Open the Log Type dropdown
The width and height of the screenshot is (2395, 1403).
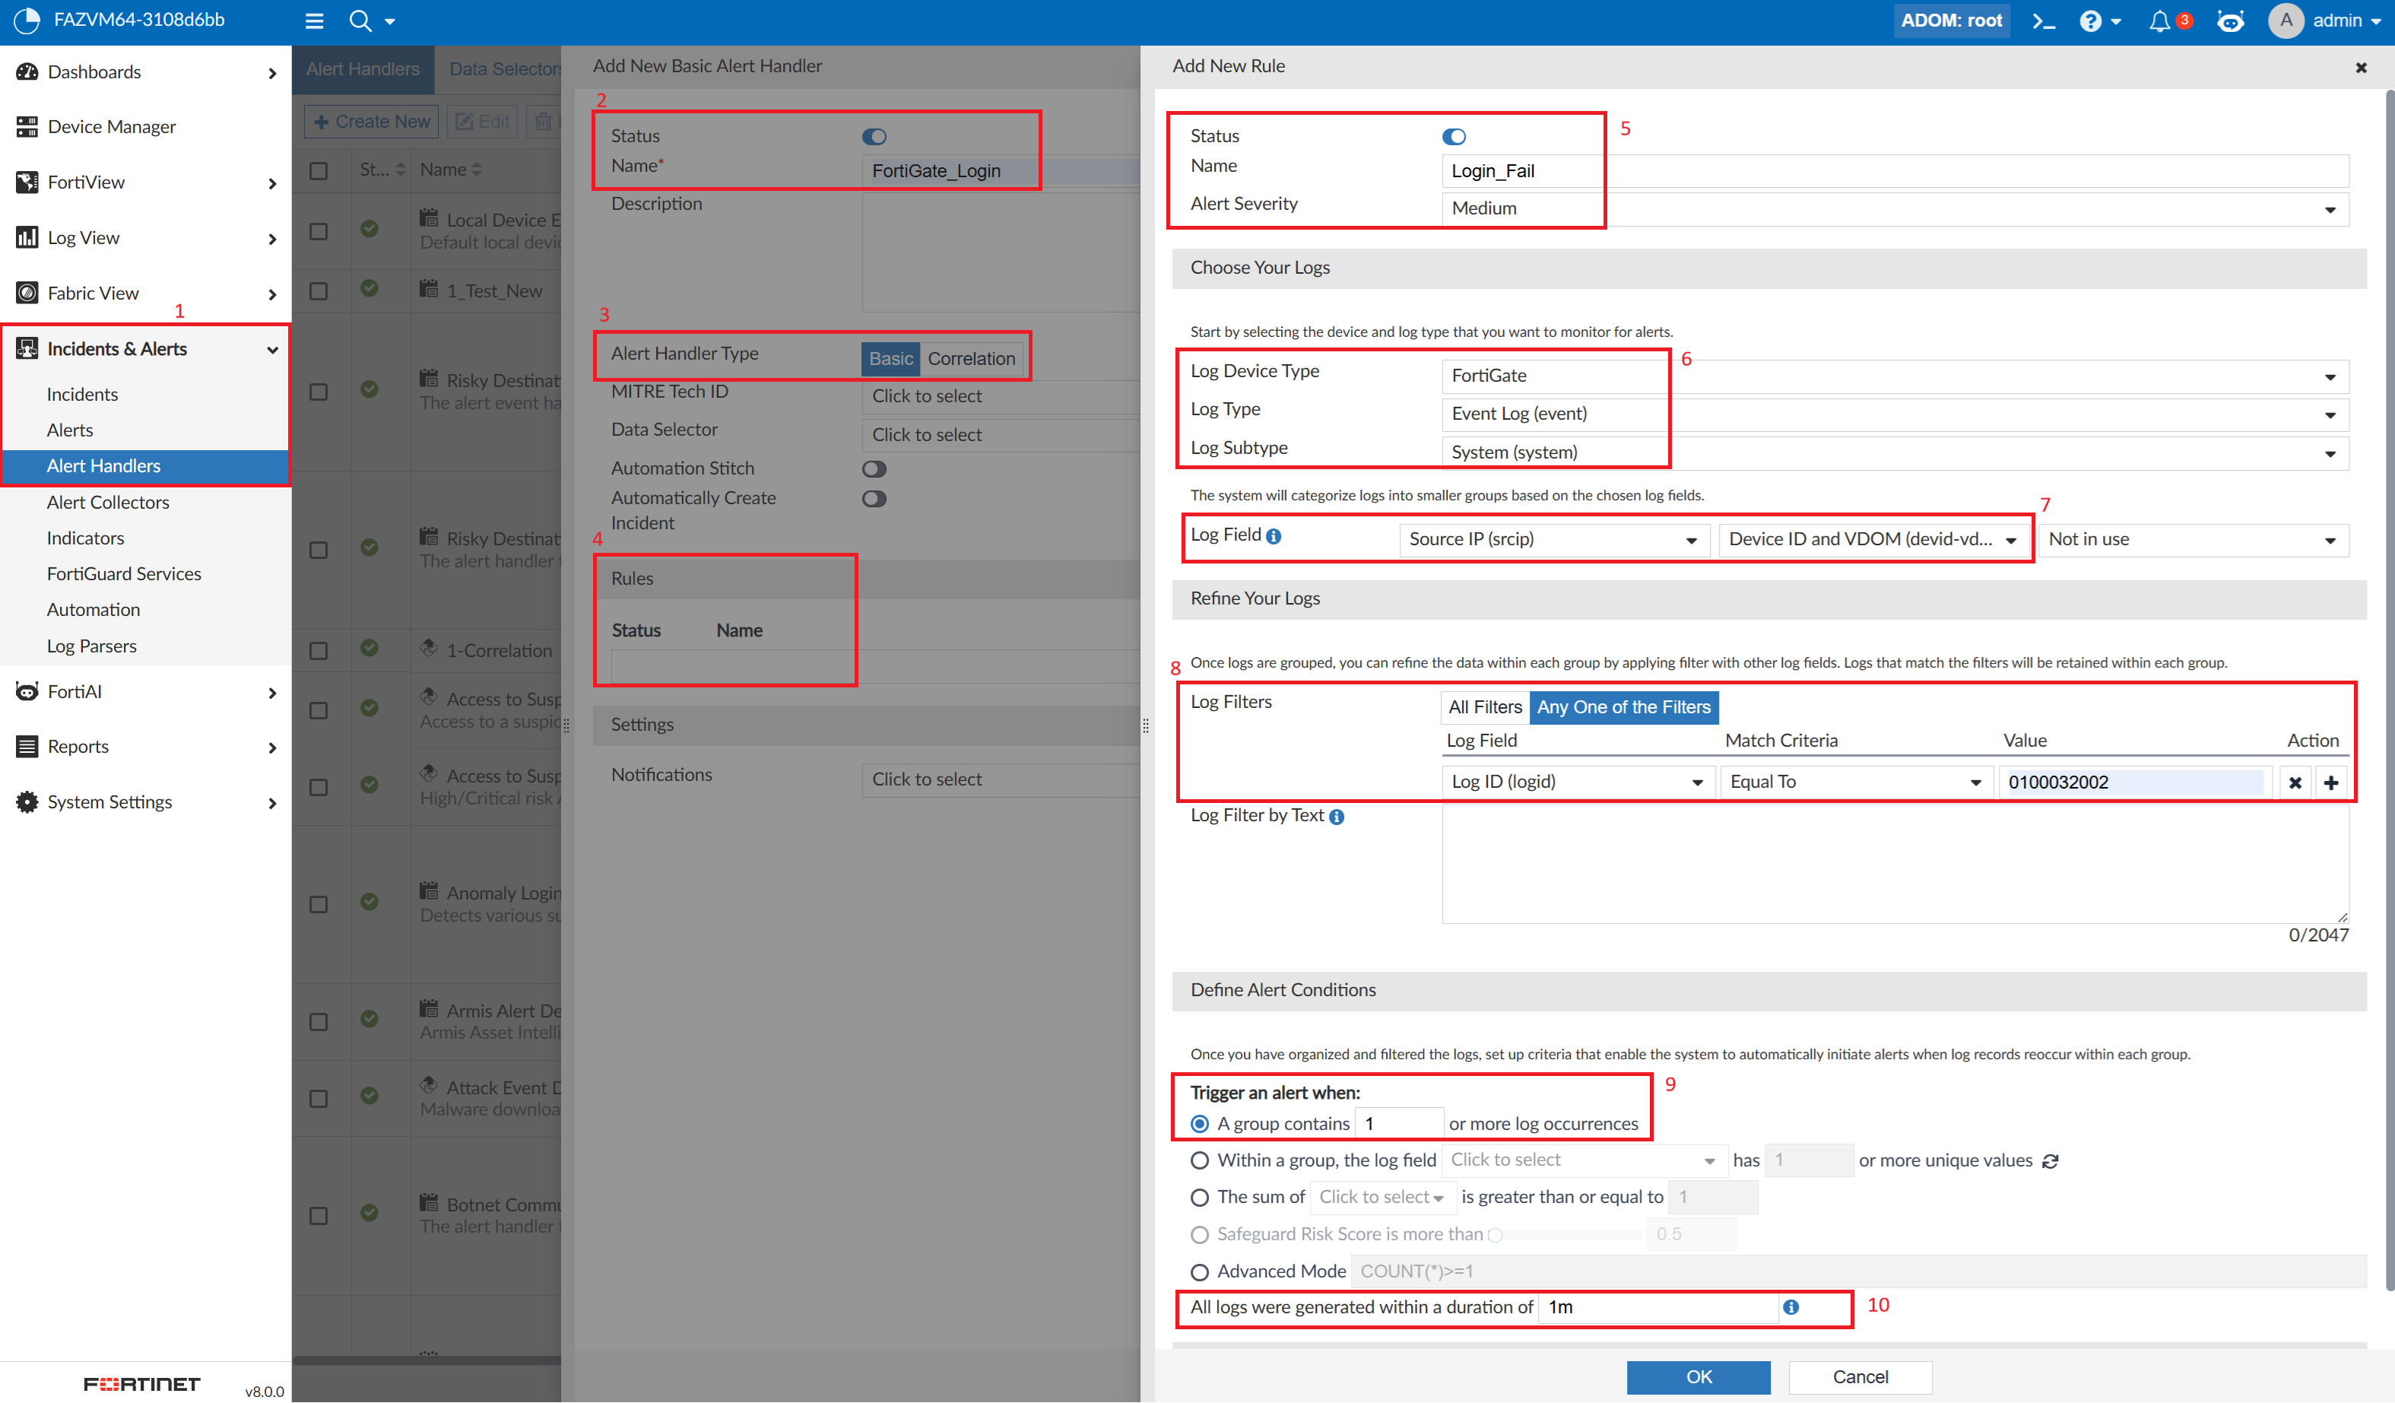[x=1895, y=414]
